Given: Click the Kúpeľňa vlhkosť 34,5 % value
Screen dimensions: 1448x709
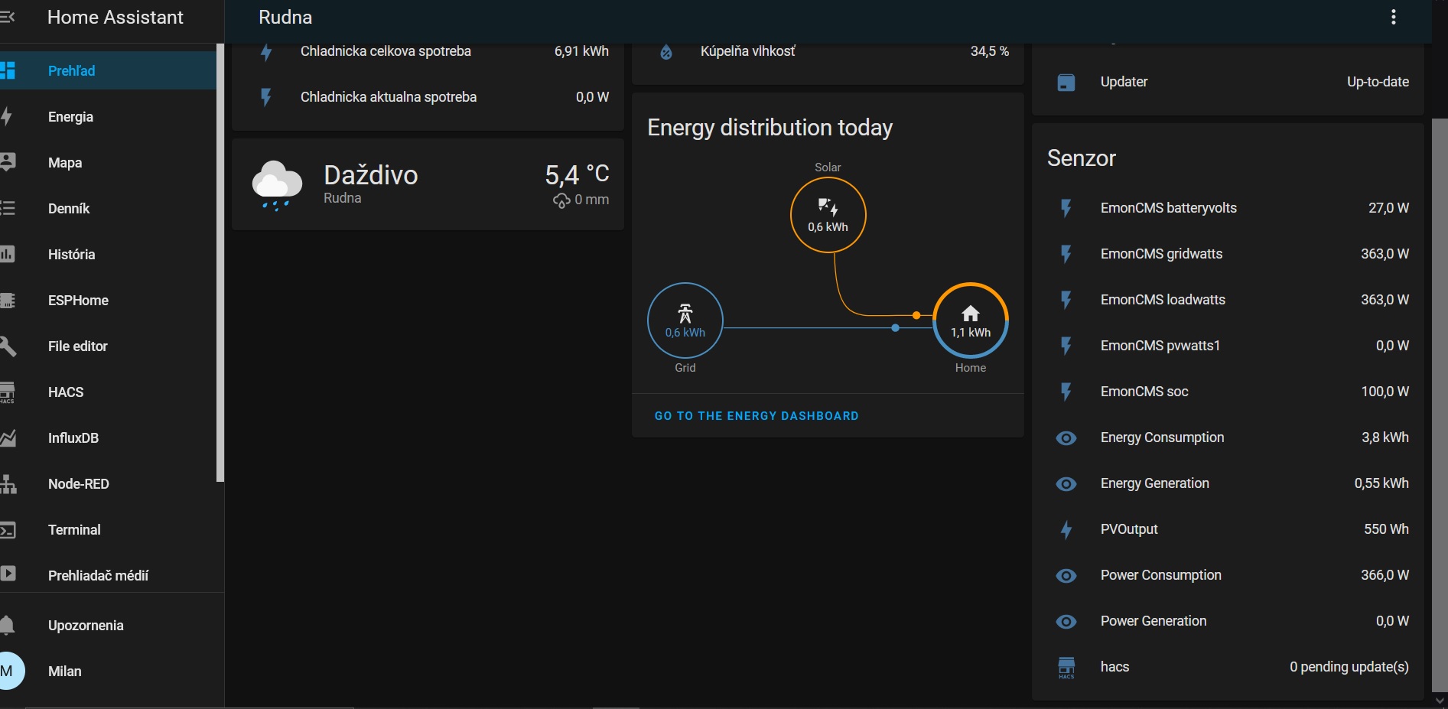Looking at the screenshot, I should pos(990,51).
